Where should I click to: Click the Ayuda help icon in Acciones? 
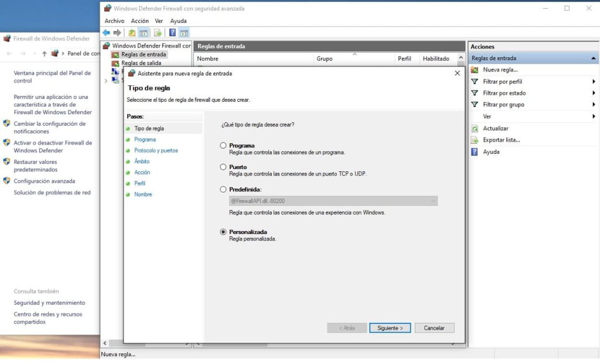(x=474, y=151)
